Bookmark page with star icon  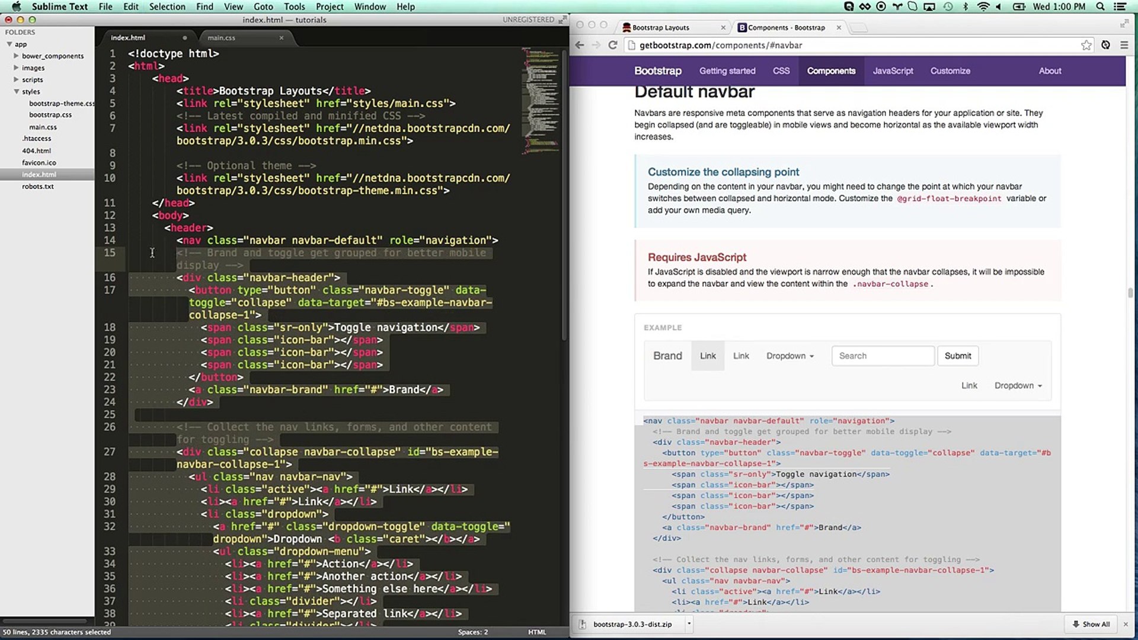[x=1086, y=45]
